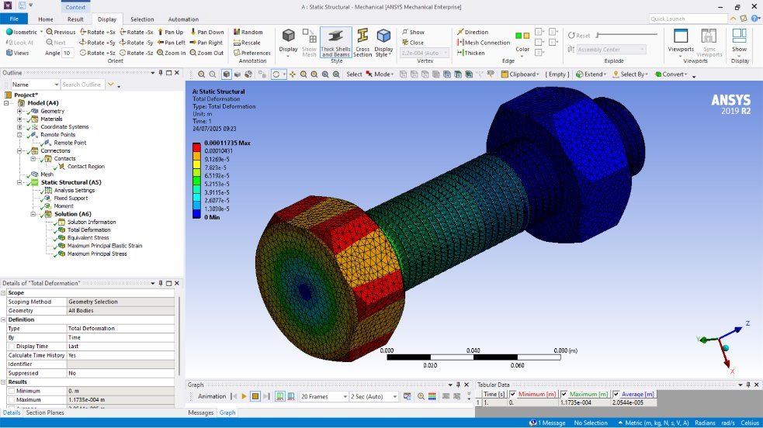Click Pan Right in the ribbon
Image resolution: width=763 pixels, height=428 pixels.
coord(206,43)
